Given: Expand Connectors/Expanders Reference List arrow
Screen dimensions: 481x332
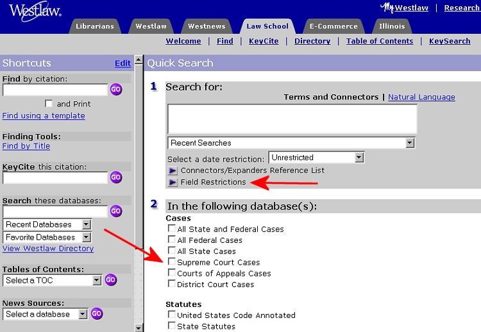Looking at the screenshot, I should pos(173,170).
